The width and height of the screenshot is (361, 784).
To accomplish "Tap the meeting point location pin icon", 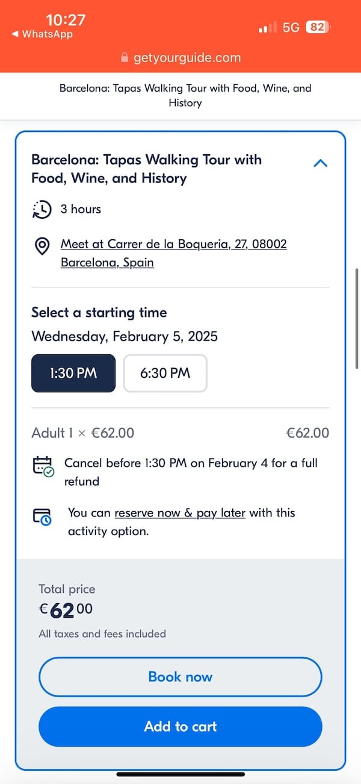I will [42, 246].
